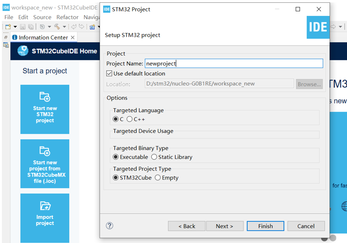Click the Restore view icon in left trim
Viewport: 347px width, 243px height.
(6, 37)
